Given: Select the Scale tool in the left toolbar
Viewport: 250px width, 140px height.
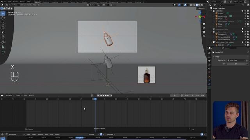Looking at the screenshot, I should tap(3, 32).
